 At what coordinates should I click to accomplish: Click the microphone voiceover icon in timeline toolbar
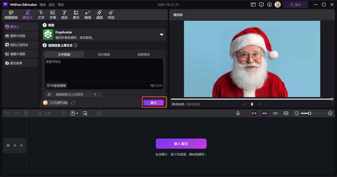pyautogui.click(x=238, y=113)
